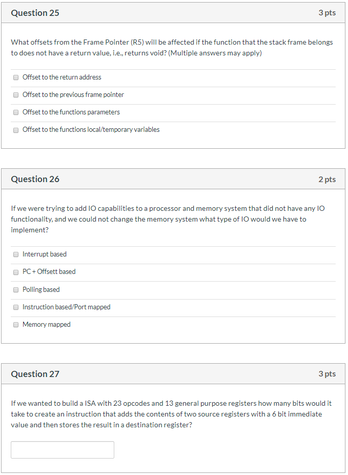Select 'PC + Offsett based' checkbox
The height and width of the screenshot is (475, 348).
15,272
